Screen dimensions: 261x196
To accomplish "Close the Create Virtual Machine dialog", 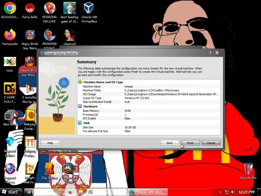I will [x=217, y=53].
